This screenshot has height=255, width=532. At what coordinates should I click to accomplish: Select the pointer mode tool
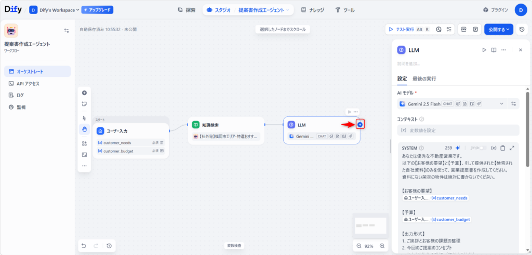tap(84, 118)
